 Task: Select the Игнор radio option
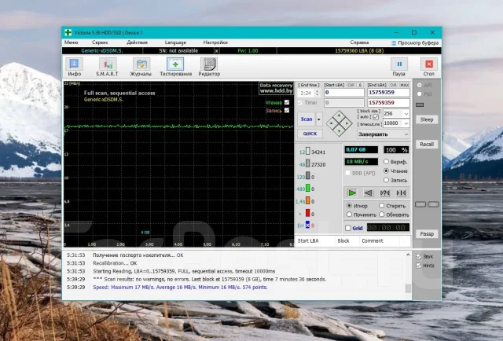(349, 206)
